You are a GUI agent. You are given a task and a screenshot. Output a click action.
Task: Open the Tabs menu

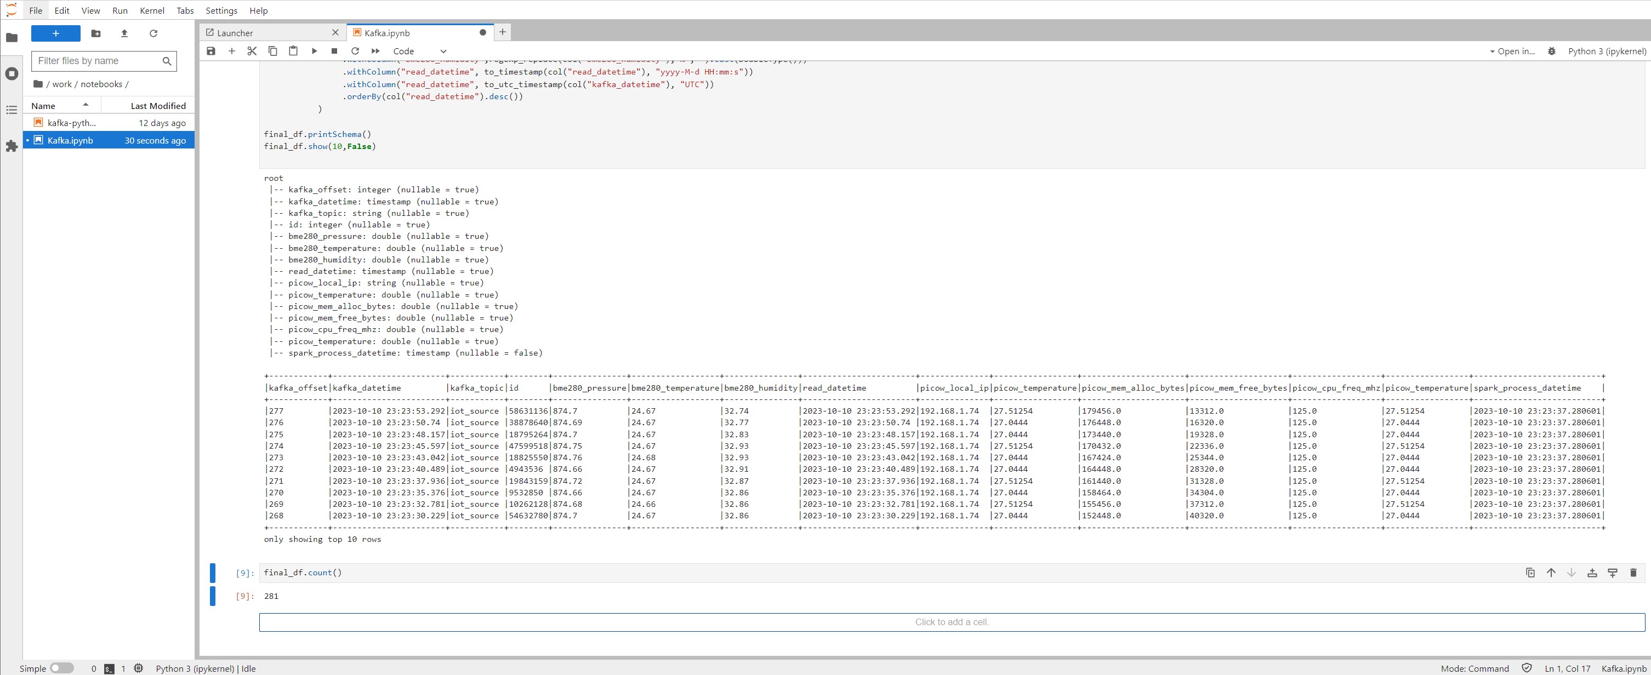tap(185, 10)
